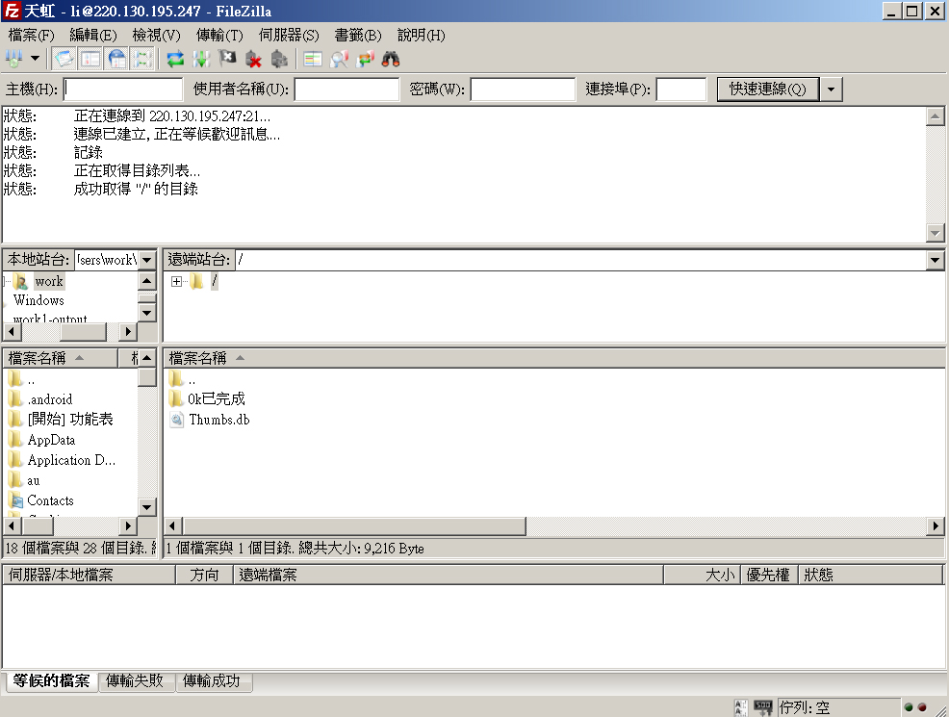The height and width of the screenshot is (717, 949).
Task: Click the 大小 queue column header
Action: (702, 575)
